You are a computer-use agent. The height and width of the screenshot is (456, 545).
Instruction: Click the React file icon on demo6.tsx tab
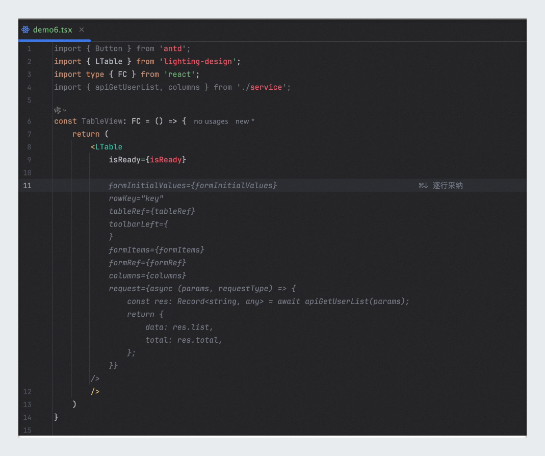coord(25,30)
